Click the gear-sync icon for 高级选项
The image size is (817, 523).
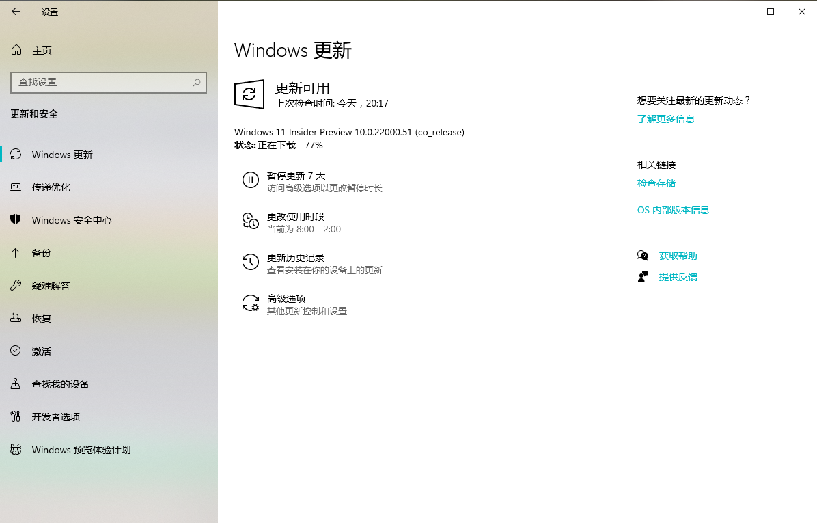(x=251, y=303)
